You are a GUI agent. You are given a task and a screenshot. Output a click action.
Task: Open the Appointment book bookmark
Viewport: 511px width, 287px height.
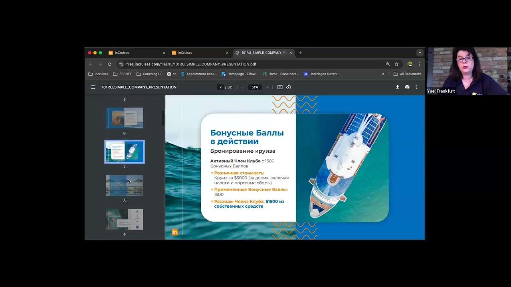pos(199,74)
